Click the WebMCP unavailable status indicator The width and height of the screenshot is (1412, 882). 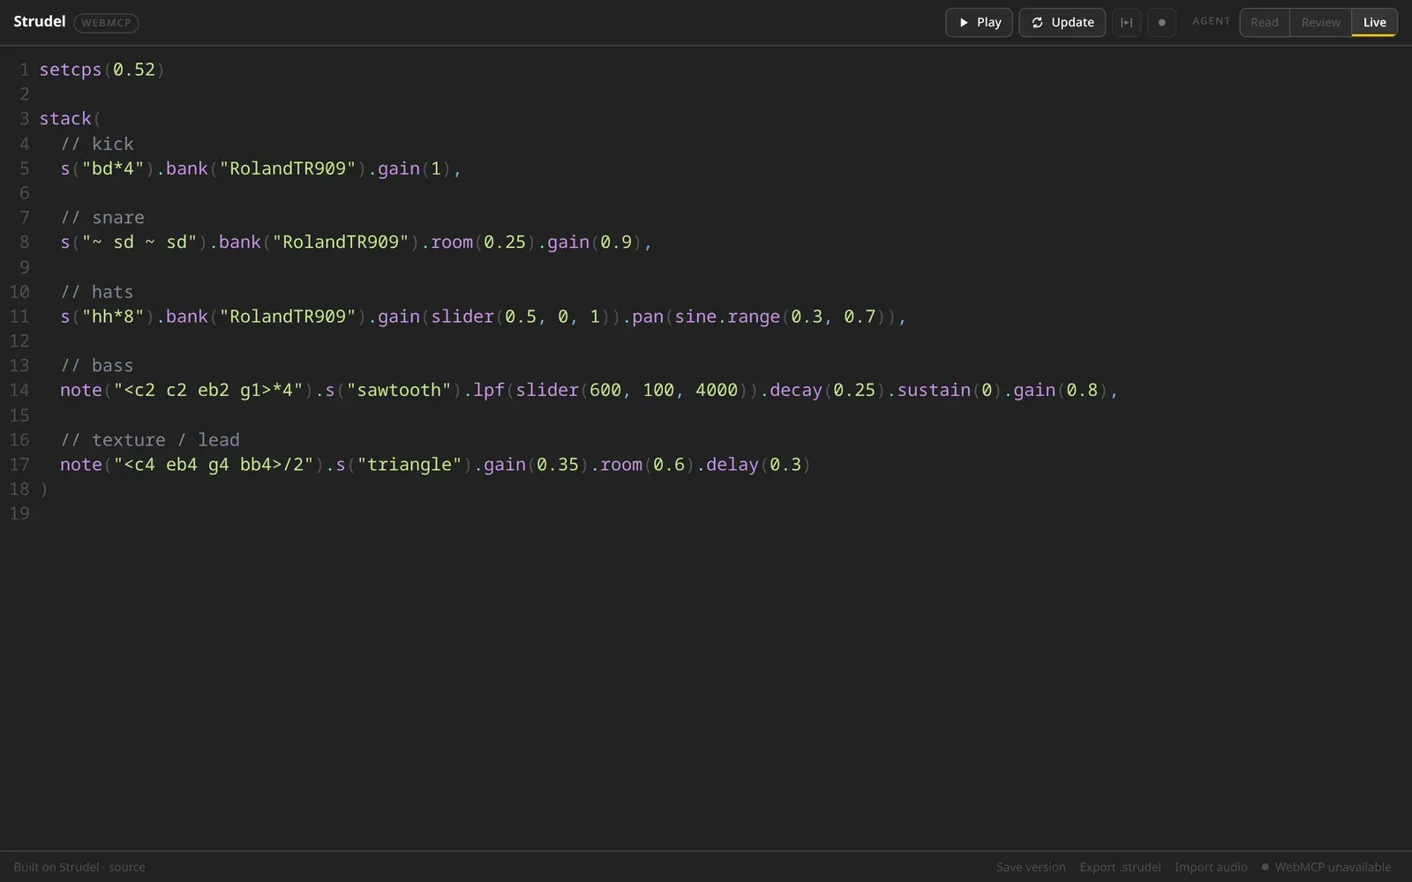point(1326,867)
